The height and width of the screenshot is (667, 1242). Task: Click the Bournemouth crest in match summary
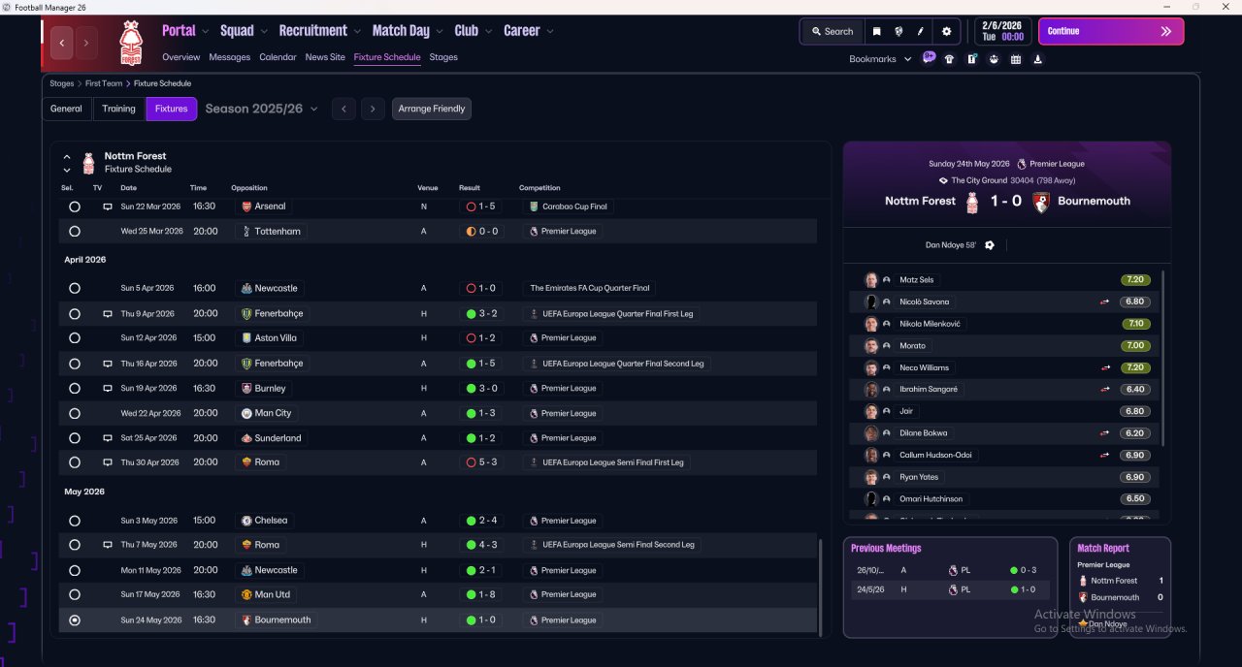click(1041, 203)
